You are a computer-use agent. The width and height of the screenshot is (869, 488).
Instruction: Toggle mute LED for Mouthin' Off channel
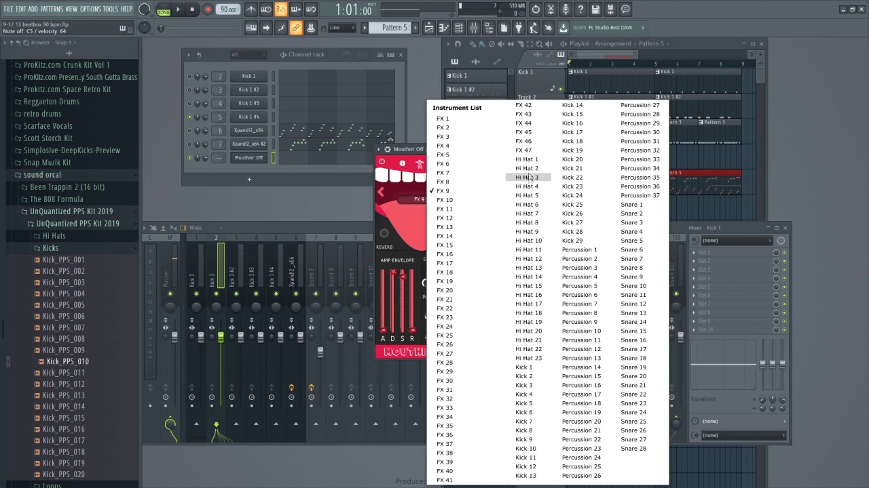click(189, 158)
